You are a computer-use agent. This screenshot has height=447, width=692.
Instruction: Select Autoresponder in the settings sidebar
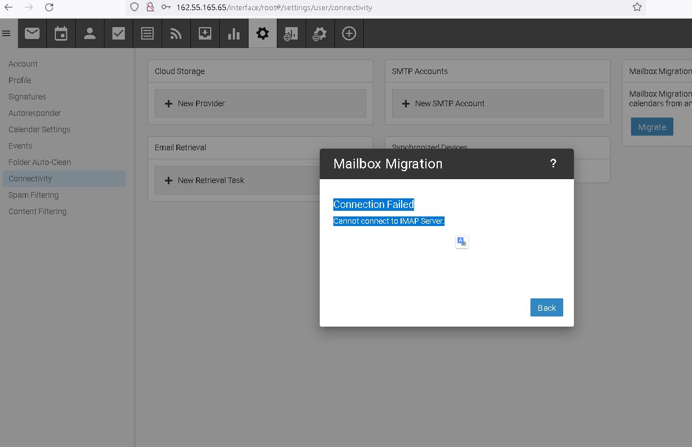tap(34, 113)
